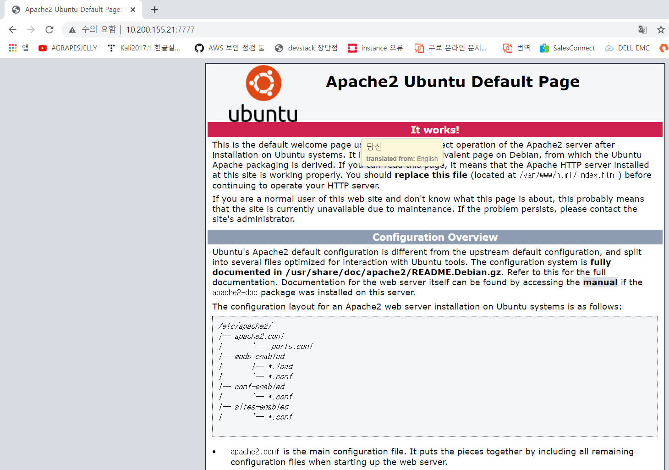
Task: Open a new tab with the plus button
Action: pos(155,10)
